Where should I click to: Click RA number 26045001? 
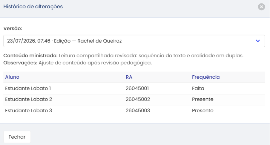(137, 89)
